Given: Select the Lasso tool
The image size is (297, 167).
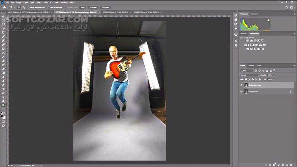Looking at the screenshot, I should [x=3, y=25].
